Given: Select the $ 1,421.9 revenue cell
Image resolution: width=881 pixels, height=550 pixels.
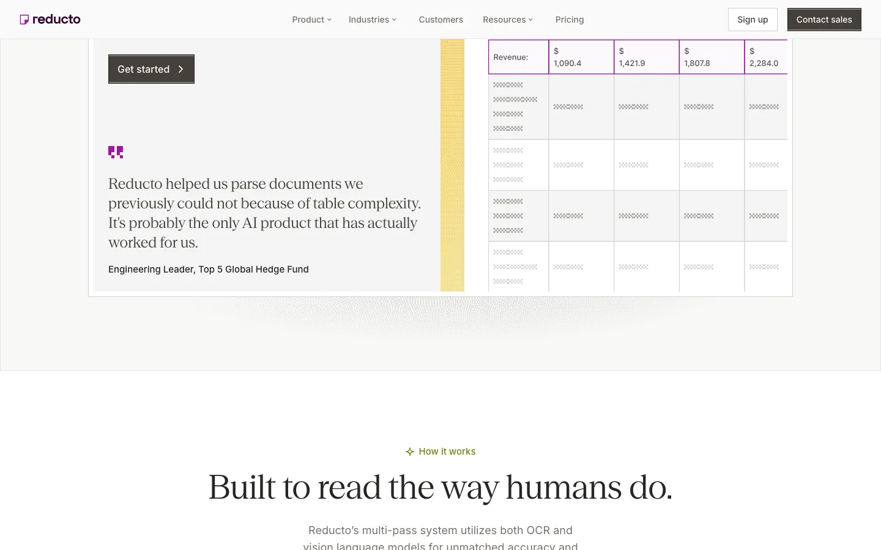Looking at the screenshot, I should (647, 57).
